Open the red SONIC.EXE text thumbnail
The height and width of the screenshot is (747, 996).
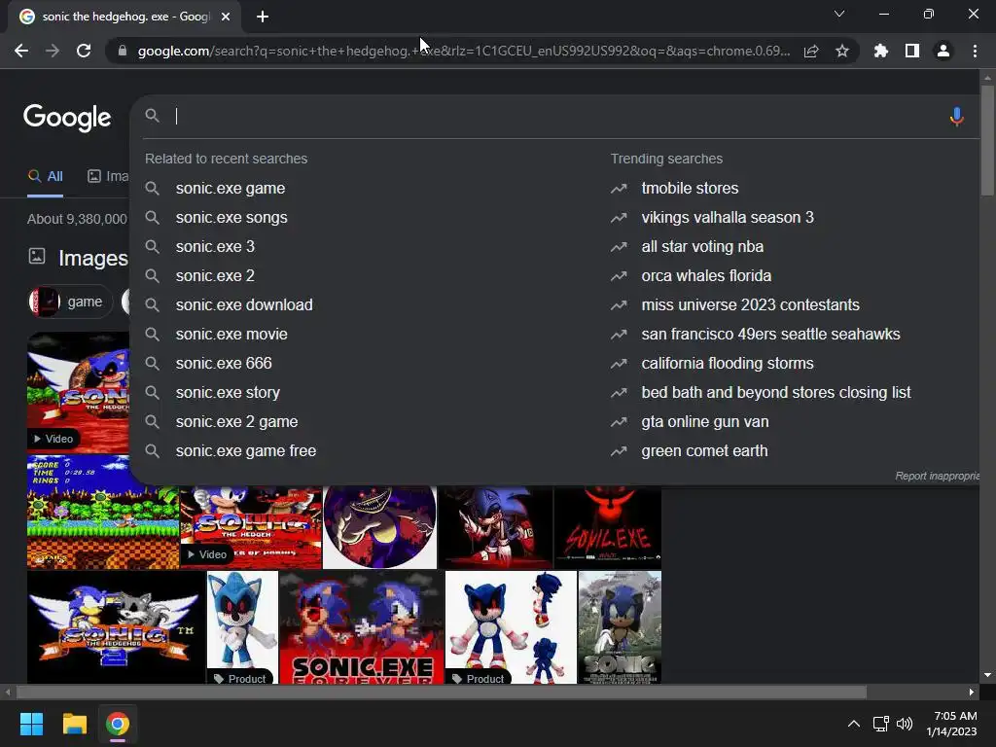click(608, 527)
